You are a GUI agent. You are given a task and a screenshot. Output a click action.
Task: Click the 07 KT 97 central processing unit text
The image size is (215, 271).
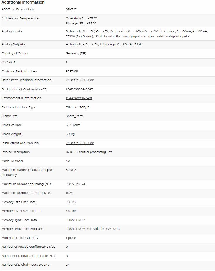pyautogui.click(x=89, y=152)
